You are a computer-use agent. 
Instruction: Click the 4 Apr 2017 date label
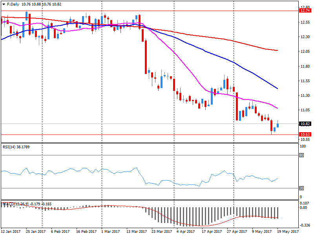(x=185, y=232)
